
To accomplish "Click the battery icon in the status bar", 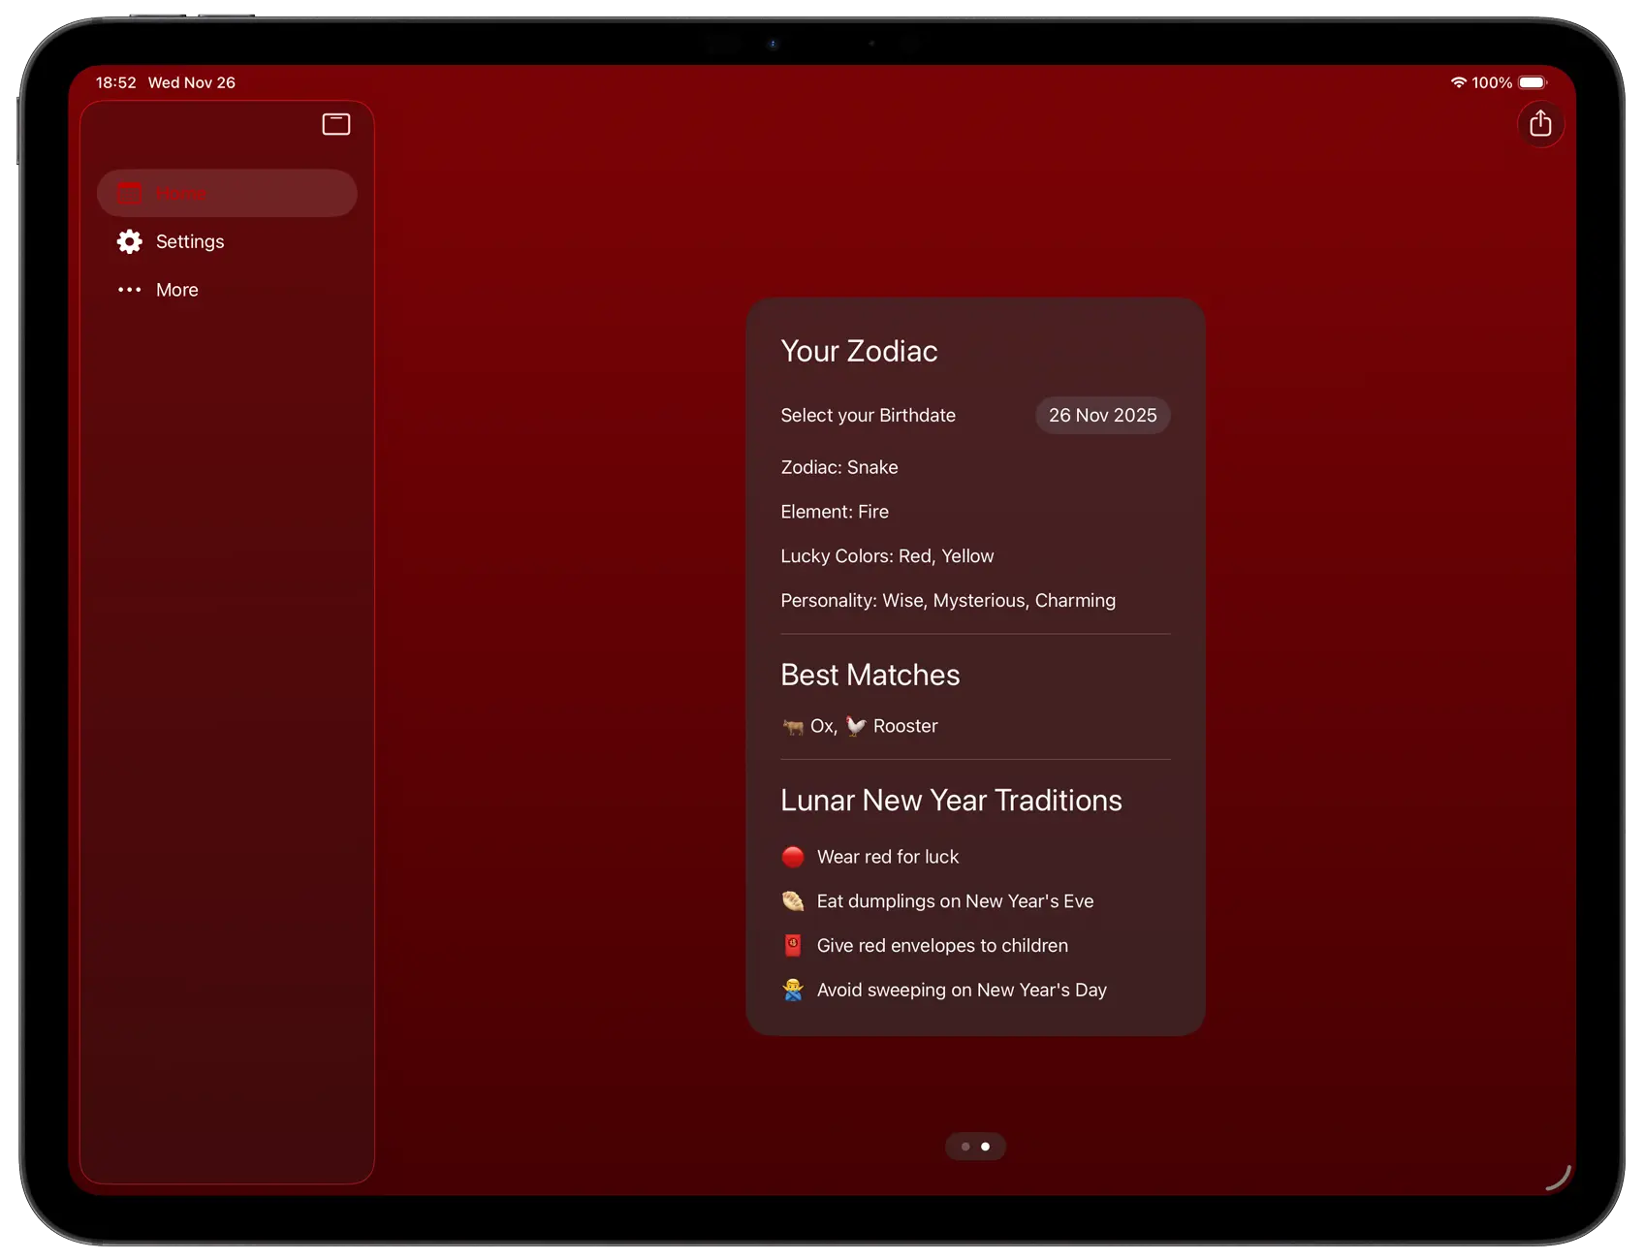I will pyautogui.click(x=1533, y=82).
